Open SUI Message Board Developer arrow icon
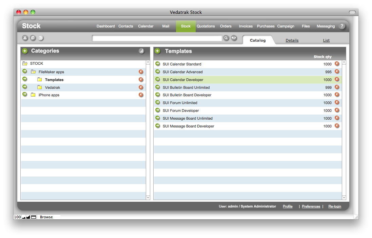This screenshot has width=372, height=238. [158, 126]
